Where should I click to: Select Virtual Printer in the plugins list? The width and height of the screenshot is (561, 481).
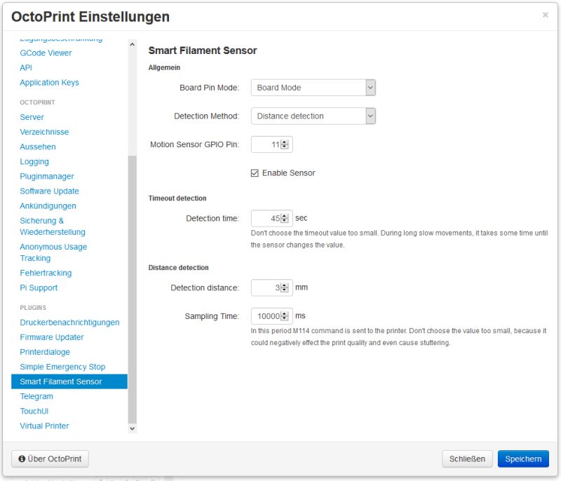(x=43, y=426)
